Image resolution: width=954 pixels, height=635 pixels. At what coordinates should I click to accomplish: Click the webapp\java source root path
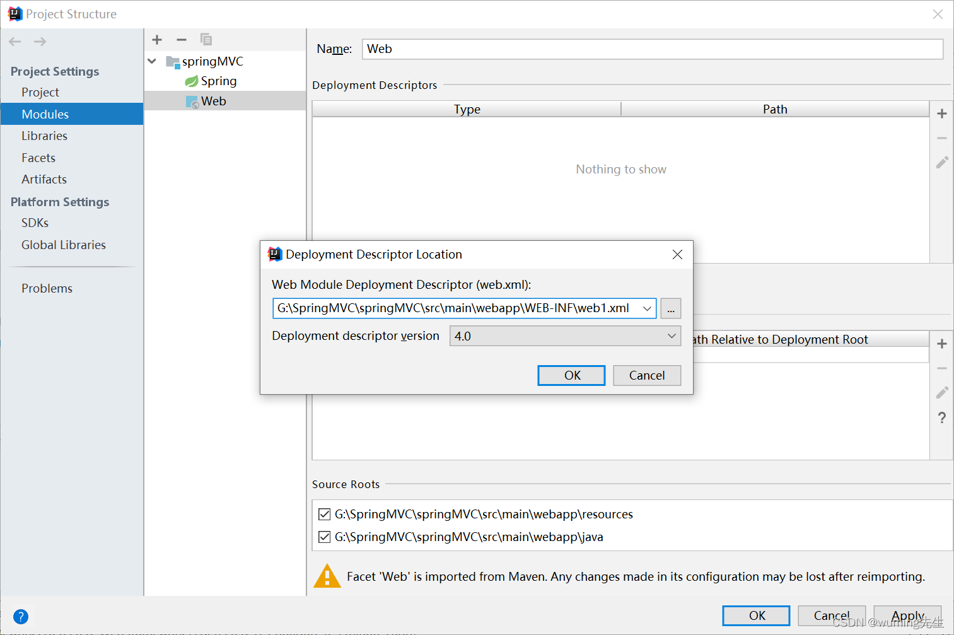pos(468,537)
